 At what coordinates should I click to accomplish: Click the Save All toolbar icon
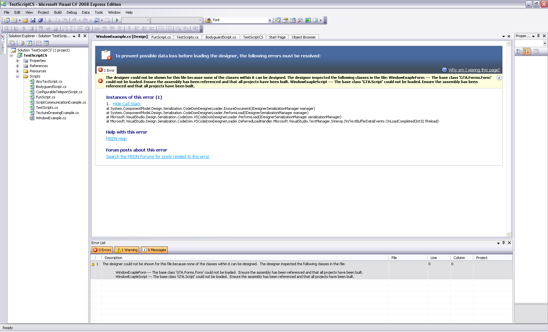[x=40, y=20]
